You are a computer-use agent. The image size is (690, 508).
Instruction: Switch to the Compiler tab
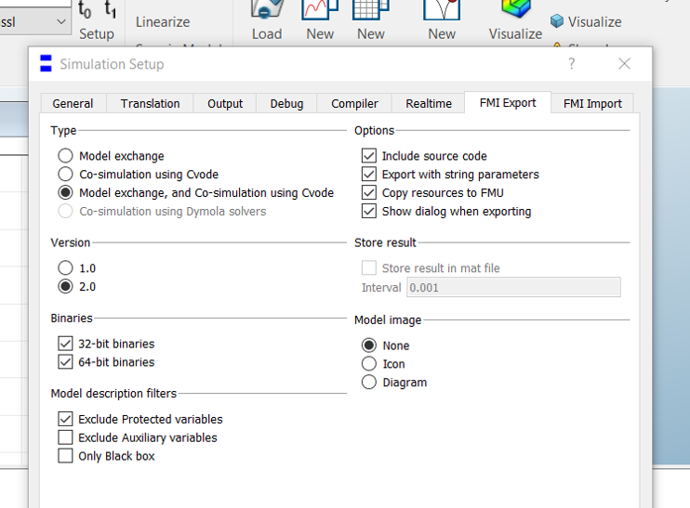pyautogui.click(x=354, y=104)
